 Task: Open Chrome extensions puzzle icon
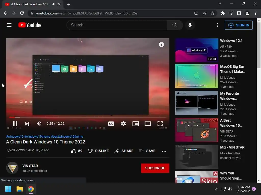[x=223, y=13]
